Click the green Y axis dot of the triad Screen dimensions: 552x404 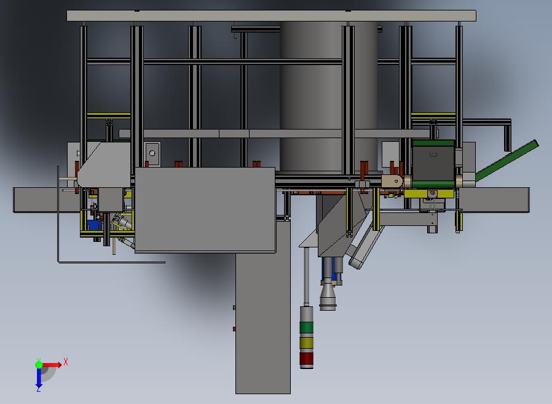click(39, 365)
